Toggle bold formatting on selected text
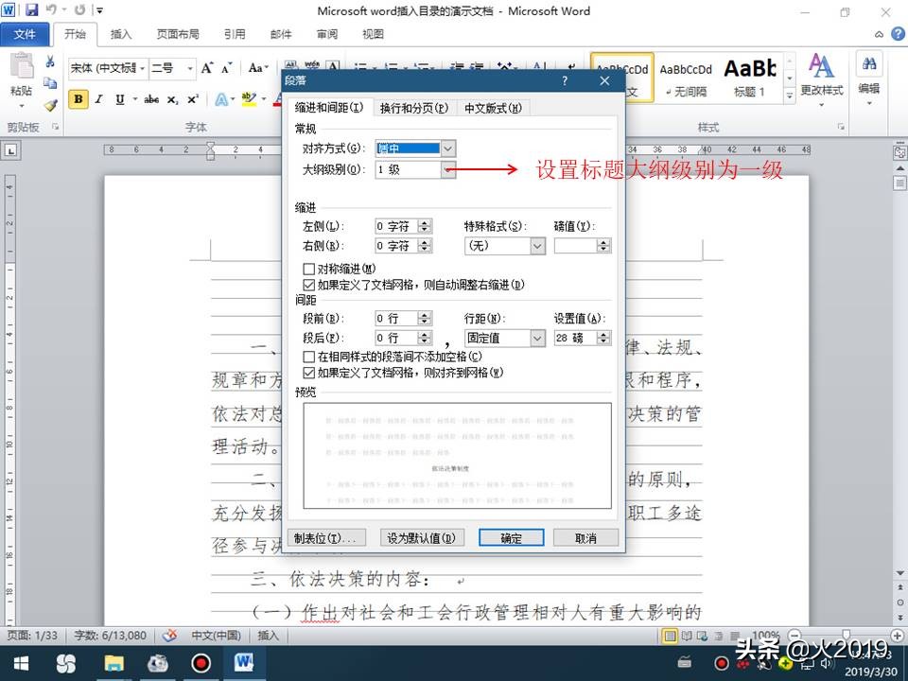908x681 pixels. (x=79, y=98)
